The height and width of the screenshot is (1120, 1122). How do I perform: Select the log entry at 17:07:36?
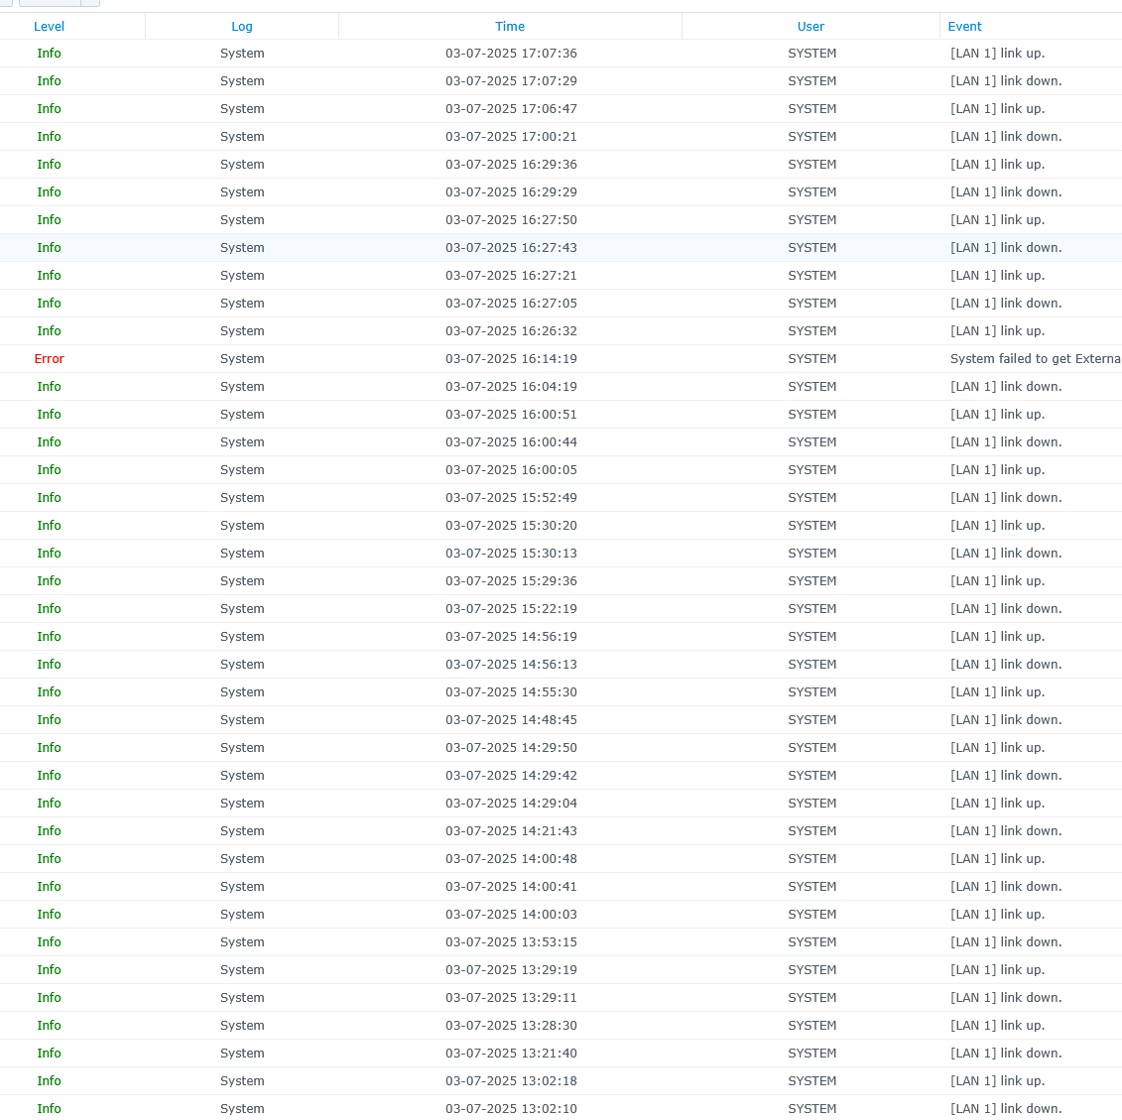[x=511, y=54]
